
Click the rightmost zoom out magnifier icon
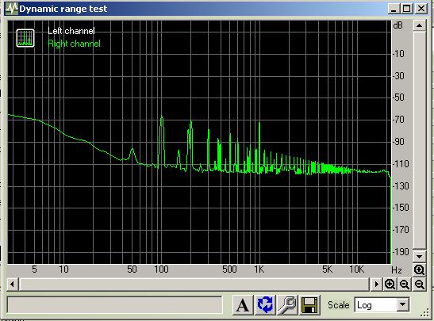[x=420, y=284]
